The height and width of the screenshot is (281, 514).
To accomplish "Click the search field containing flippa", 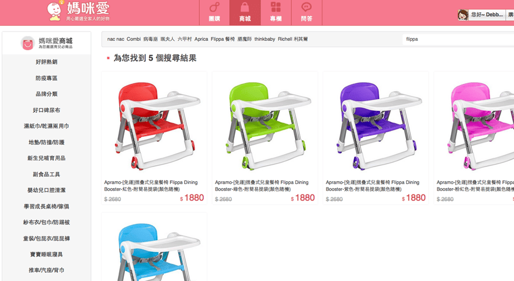I will click(459, 39).
